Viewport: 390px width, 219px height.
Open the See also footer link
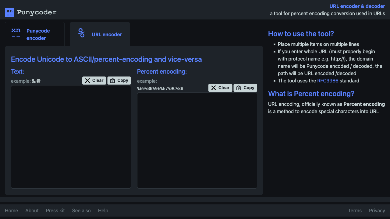81,210
